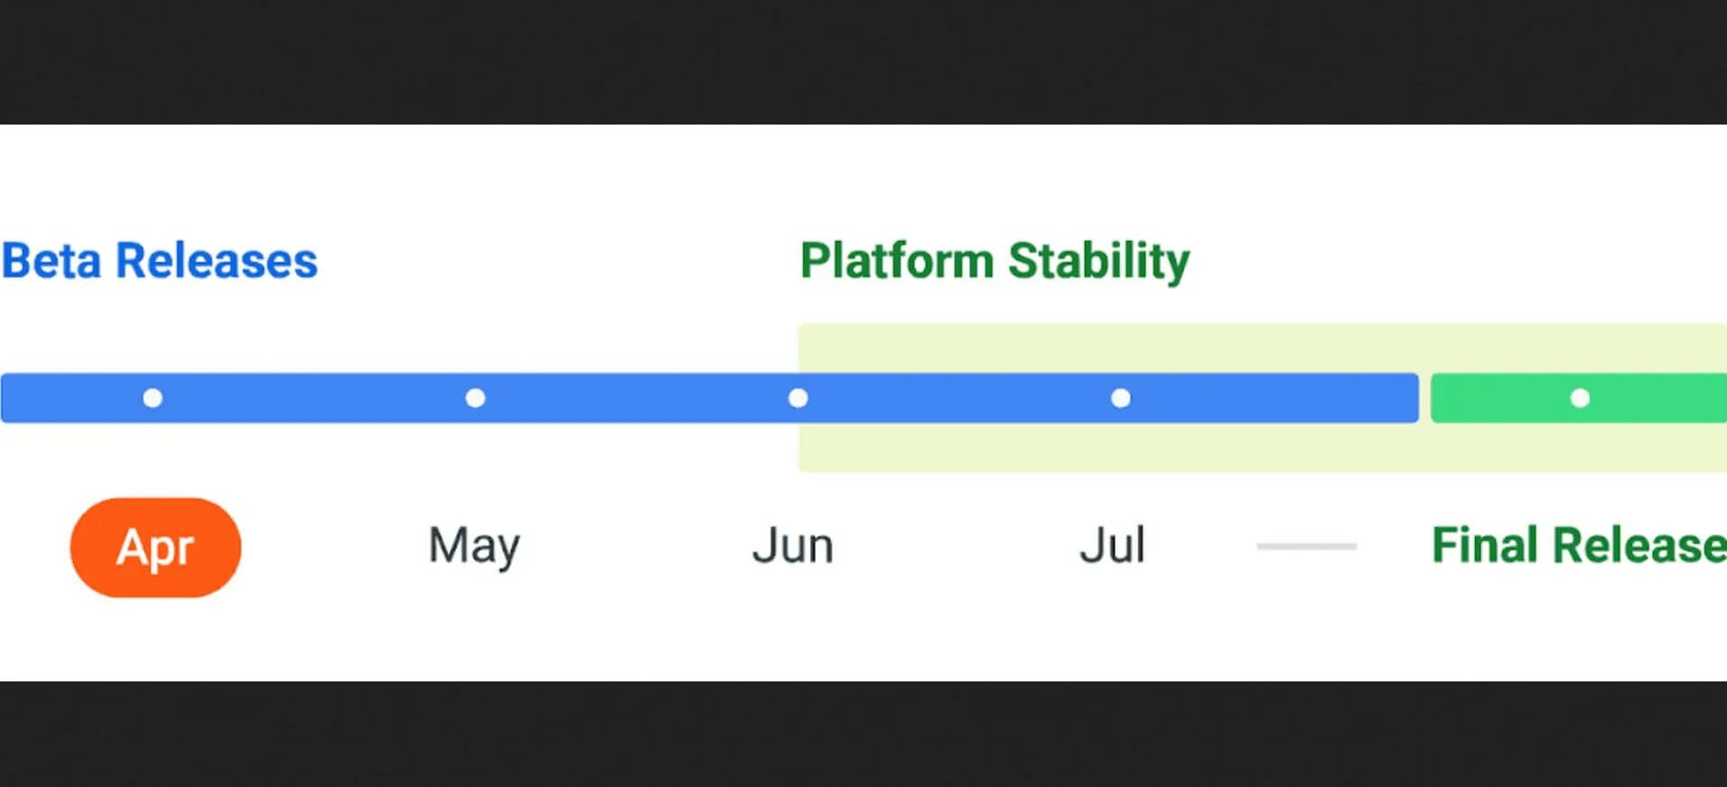This screenshot has width=1727, height=787.
Task: Click the Platform Stability heading
Action: [x=995, y=262]
